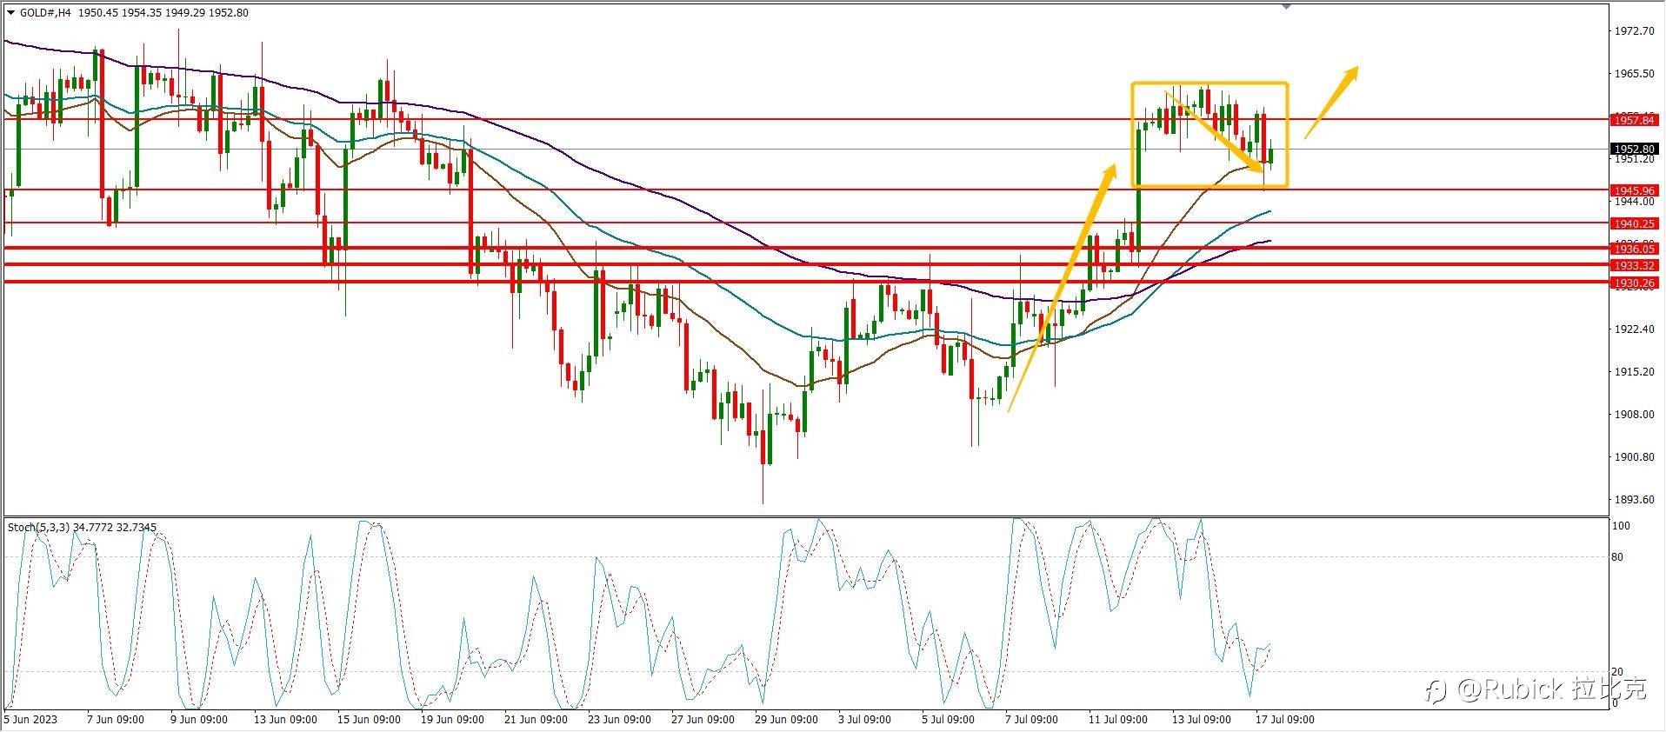1666x732 pixels.
Task: Click the 11 Jul 09:00 time label
Action: click(x=1117, y=720)
